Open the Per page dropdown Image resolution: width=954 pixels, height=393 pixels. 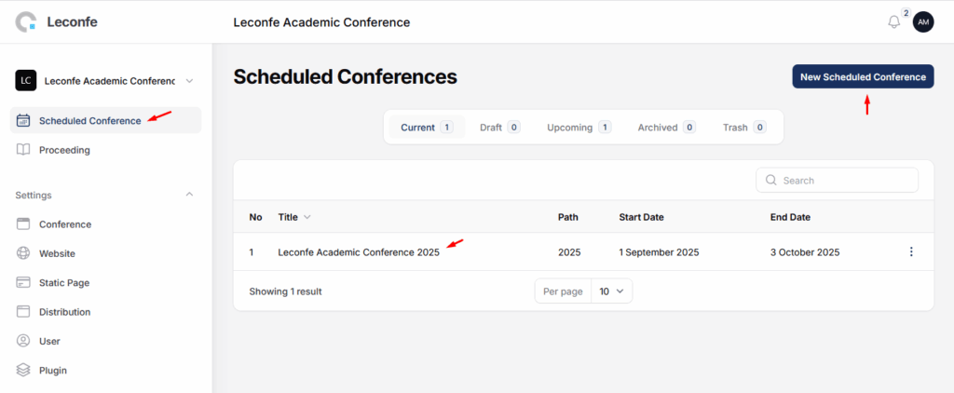point(612,291)
